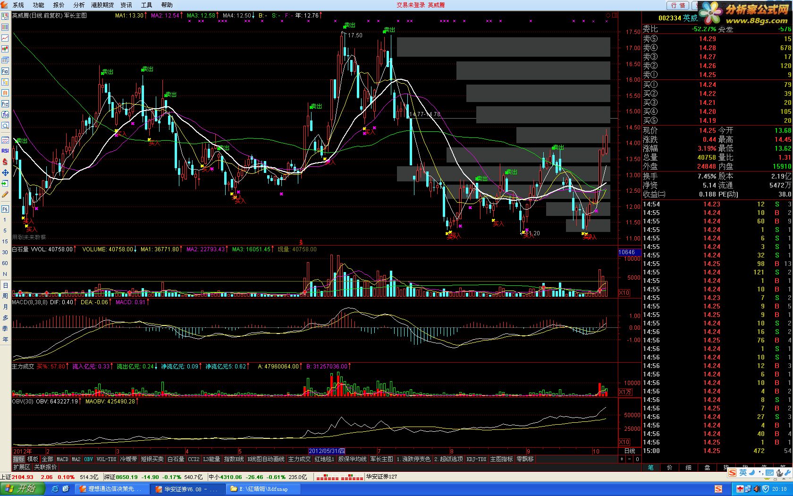
Task: Pick the pencil drawing tool icon
Action: pyautogui.click(x=5, y=194)
